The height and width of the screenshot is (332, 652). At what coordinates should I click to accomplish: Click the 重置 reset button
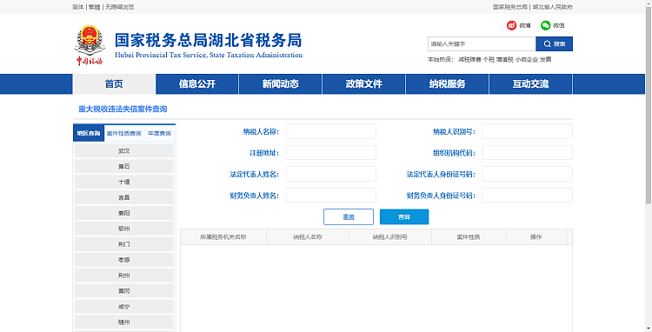[349, 217]
